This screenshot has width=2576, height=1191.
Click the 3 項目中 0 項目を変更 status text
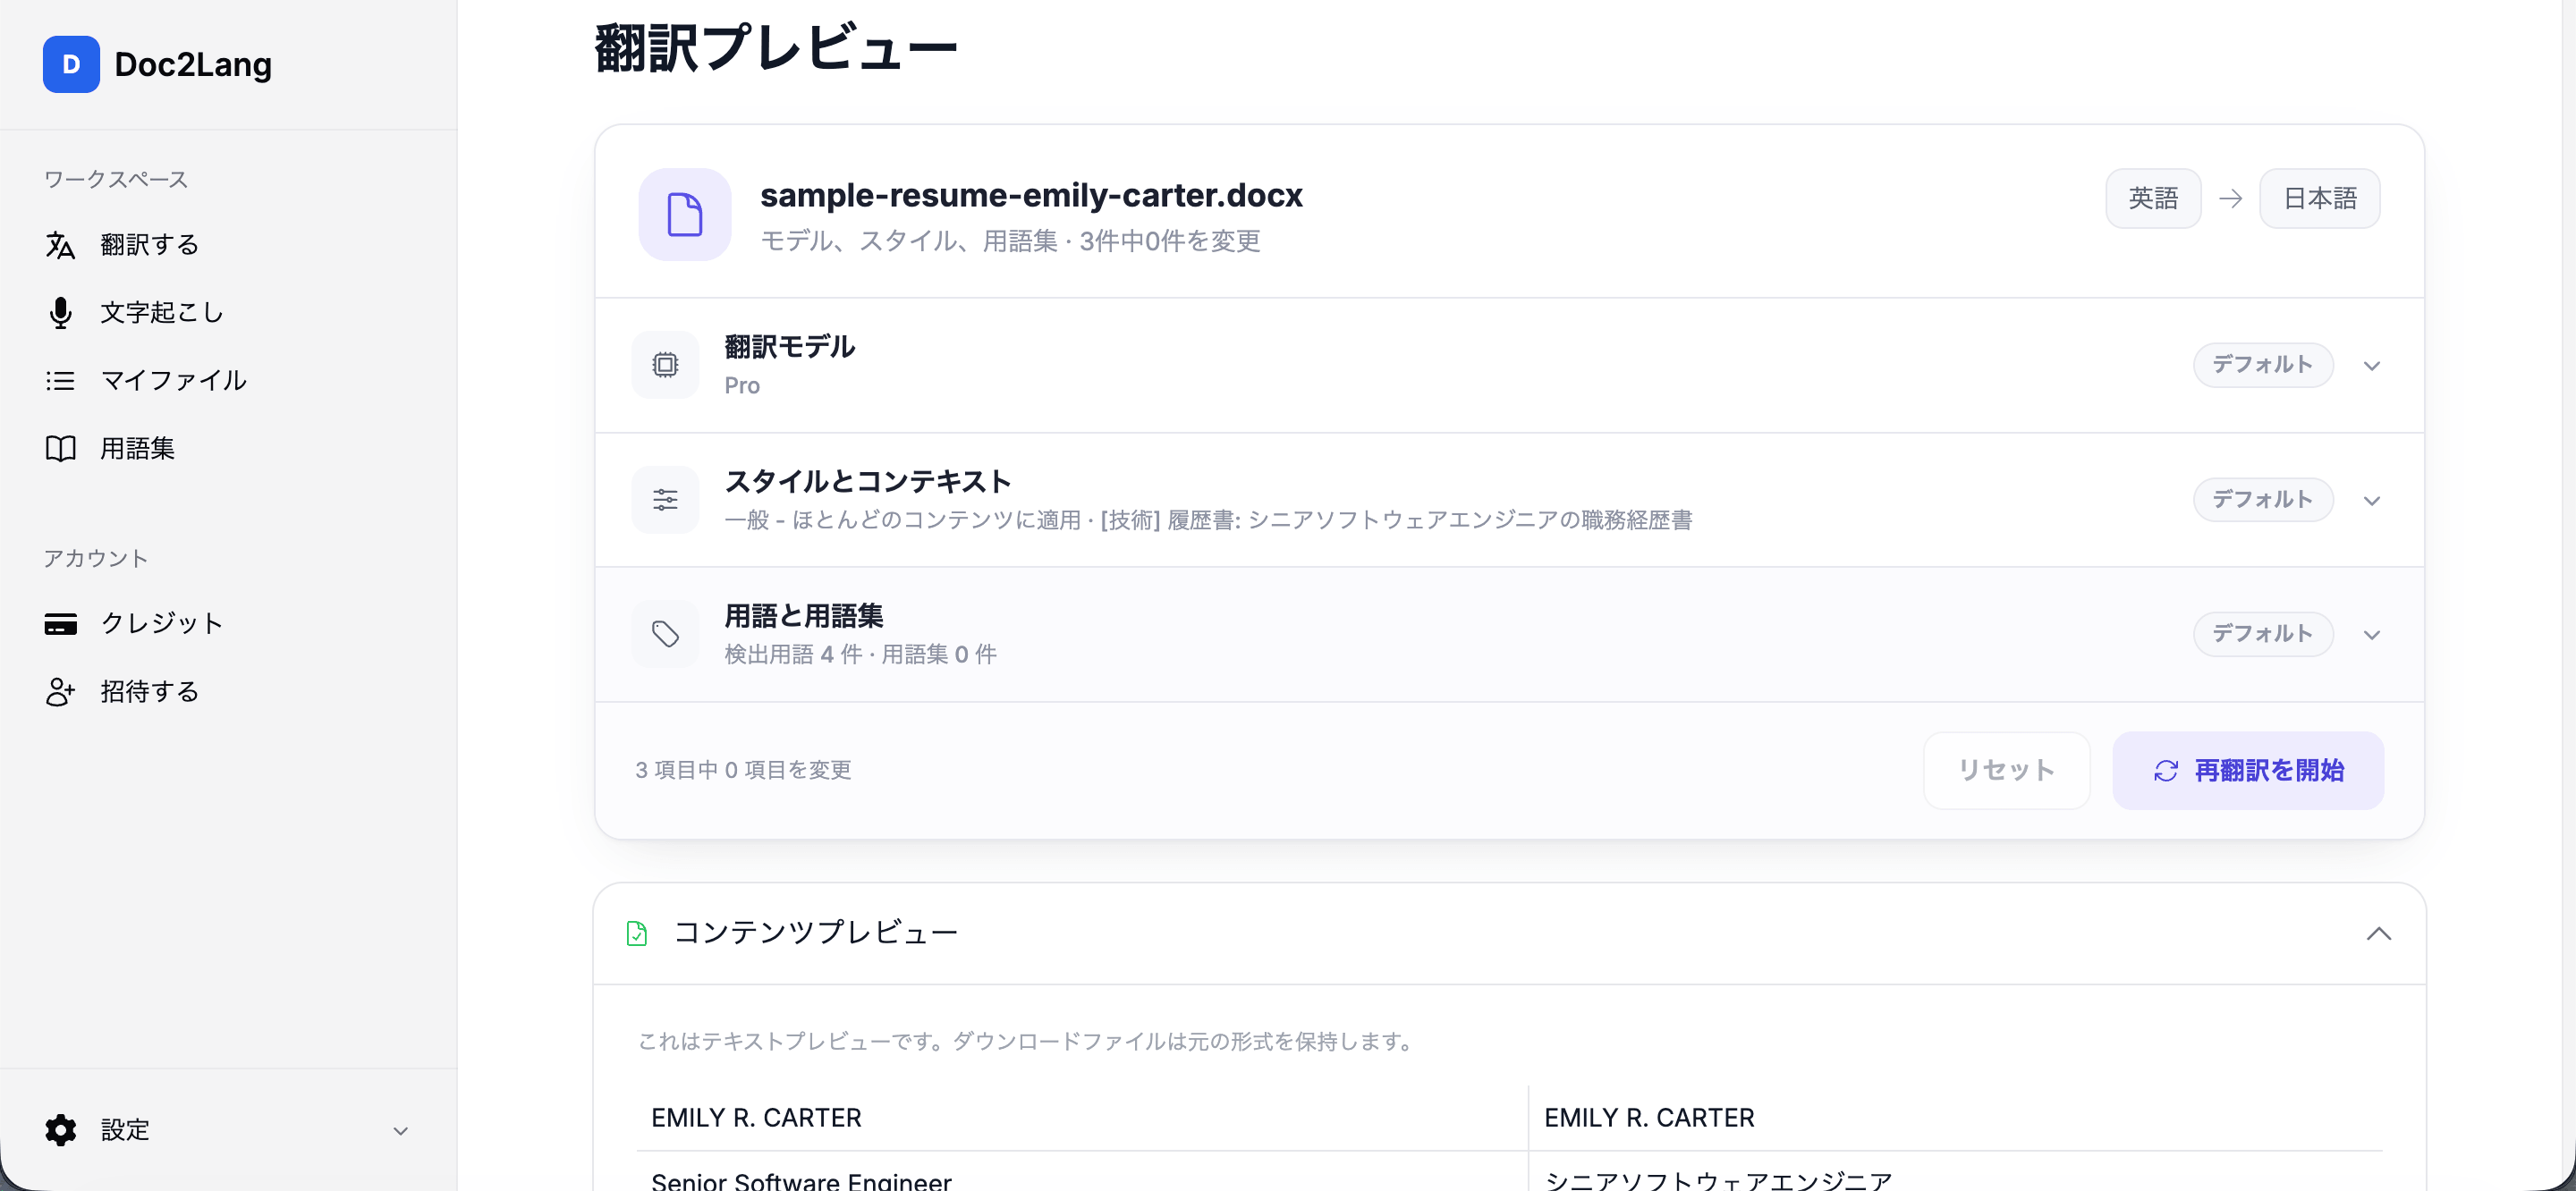(x=743, y=770)
